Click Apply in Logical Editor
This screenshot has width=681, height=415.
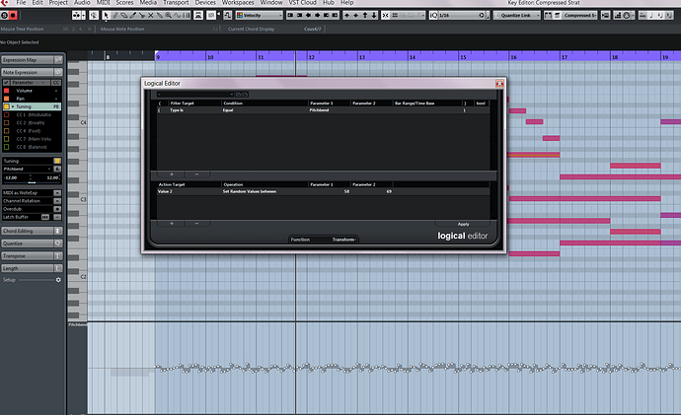tap(463, 224)
